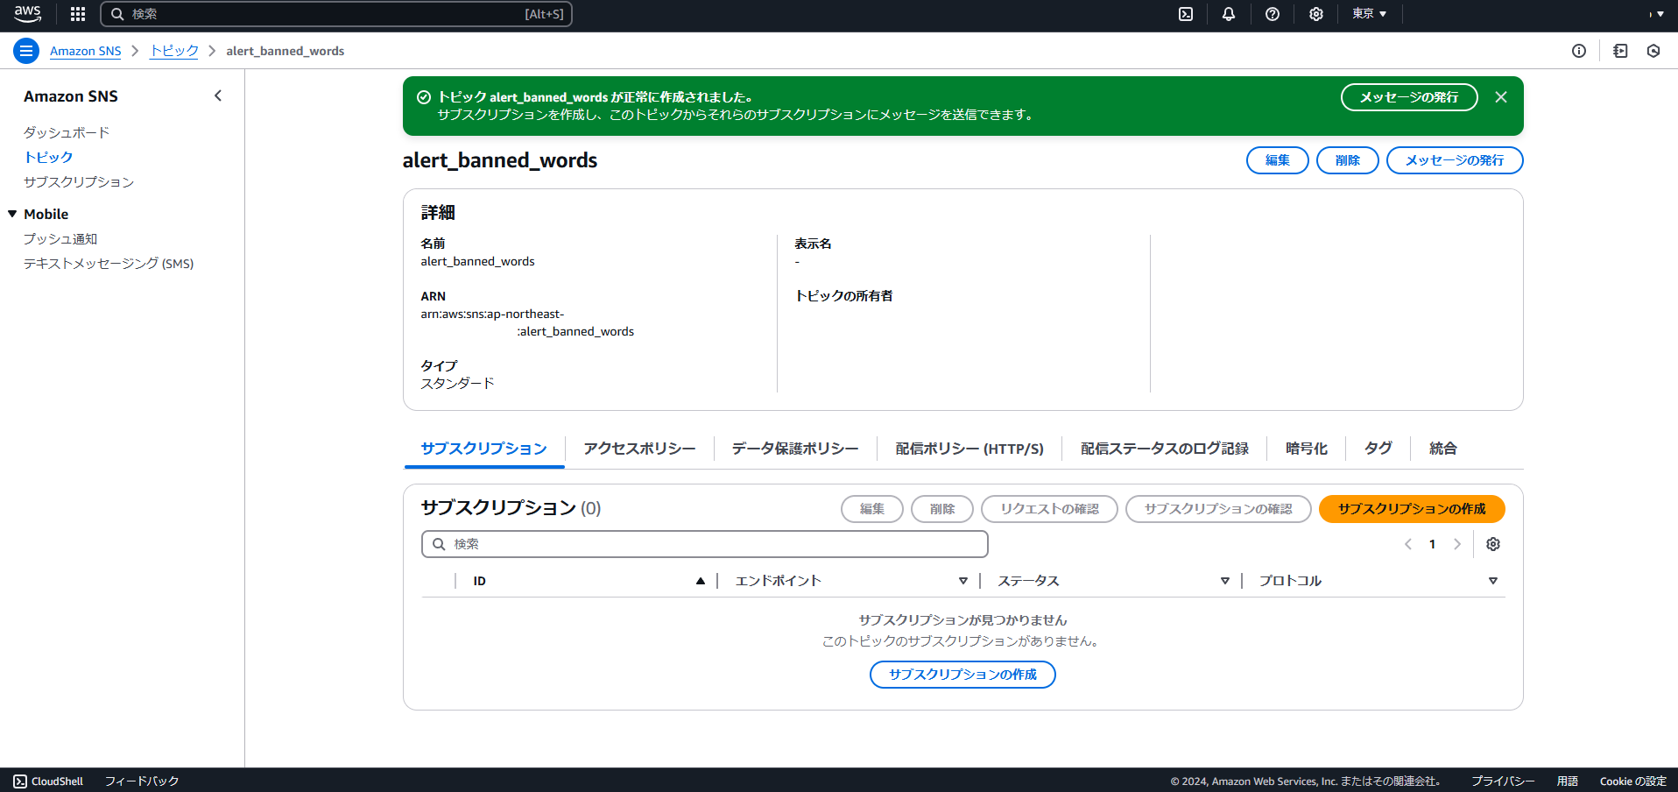Sort by ステータス column arrow
Image resolution: width=1678 pixels, height=792 pixels.
[x=1225, y=581]
